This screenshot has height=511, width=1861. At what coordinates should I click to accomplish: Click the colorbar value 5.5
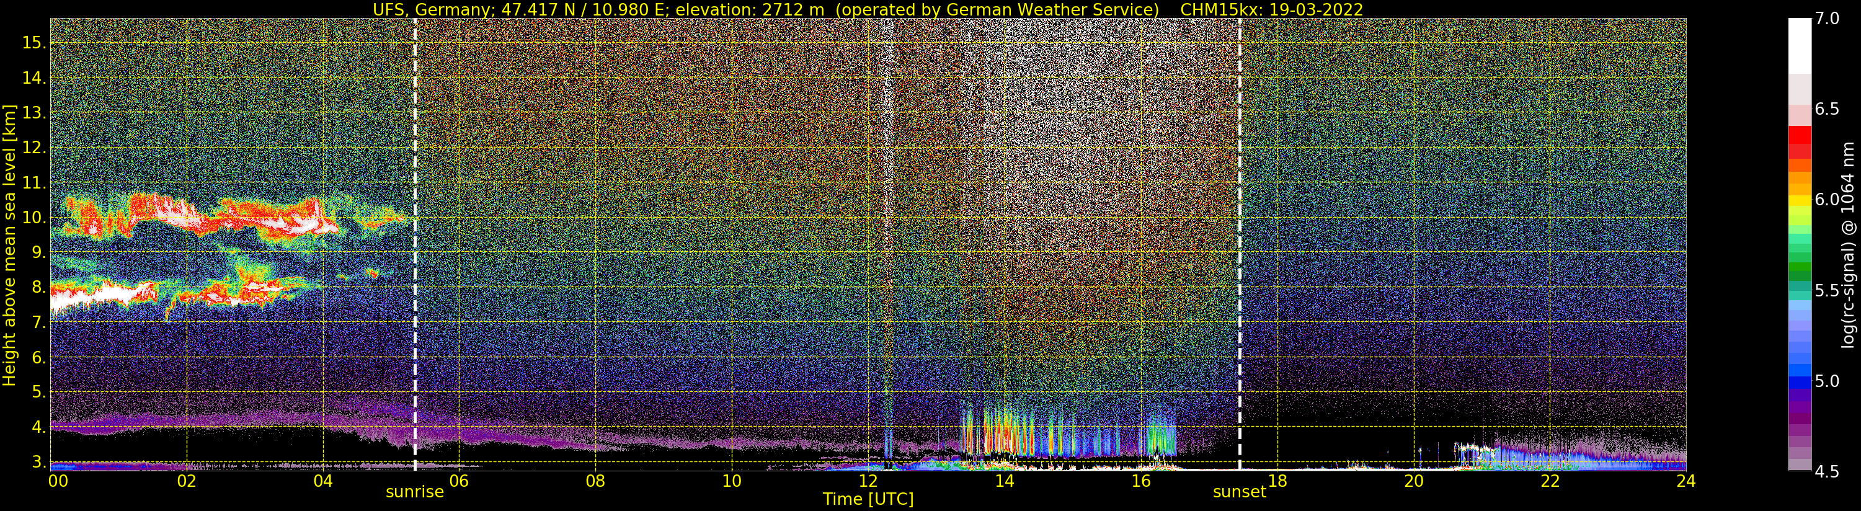pos(1827,291)
